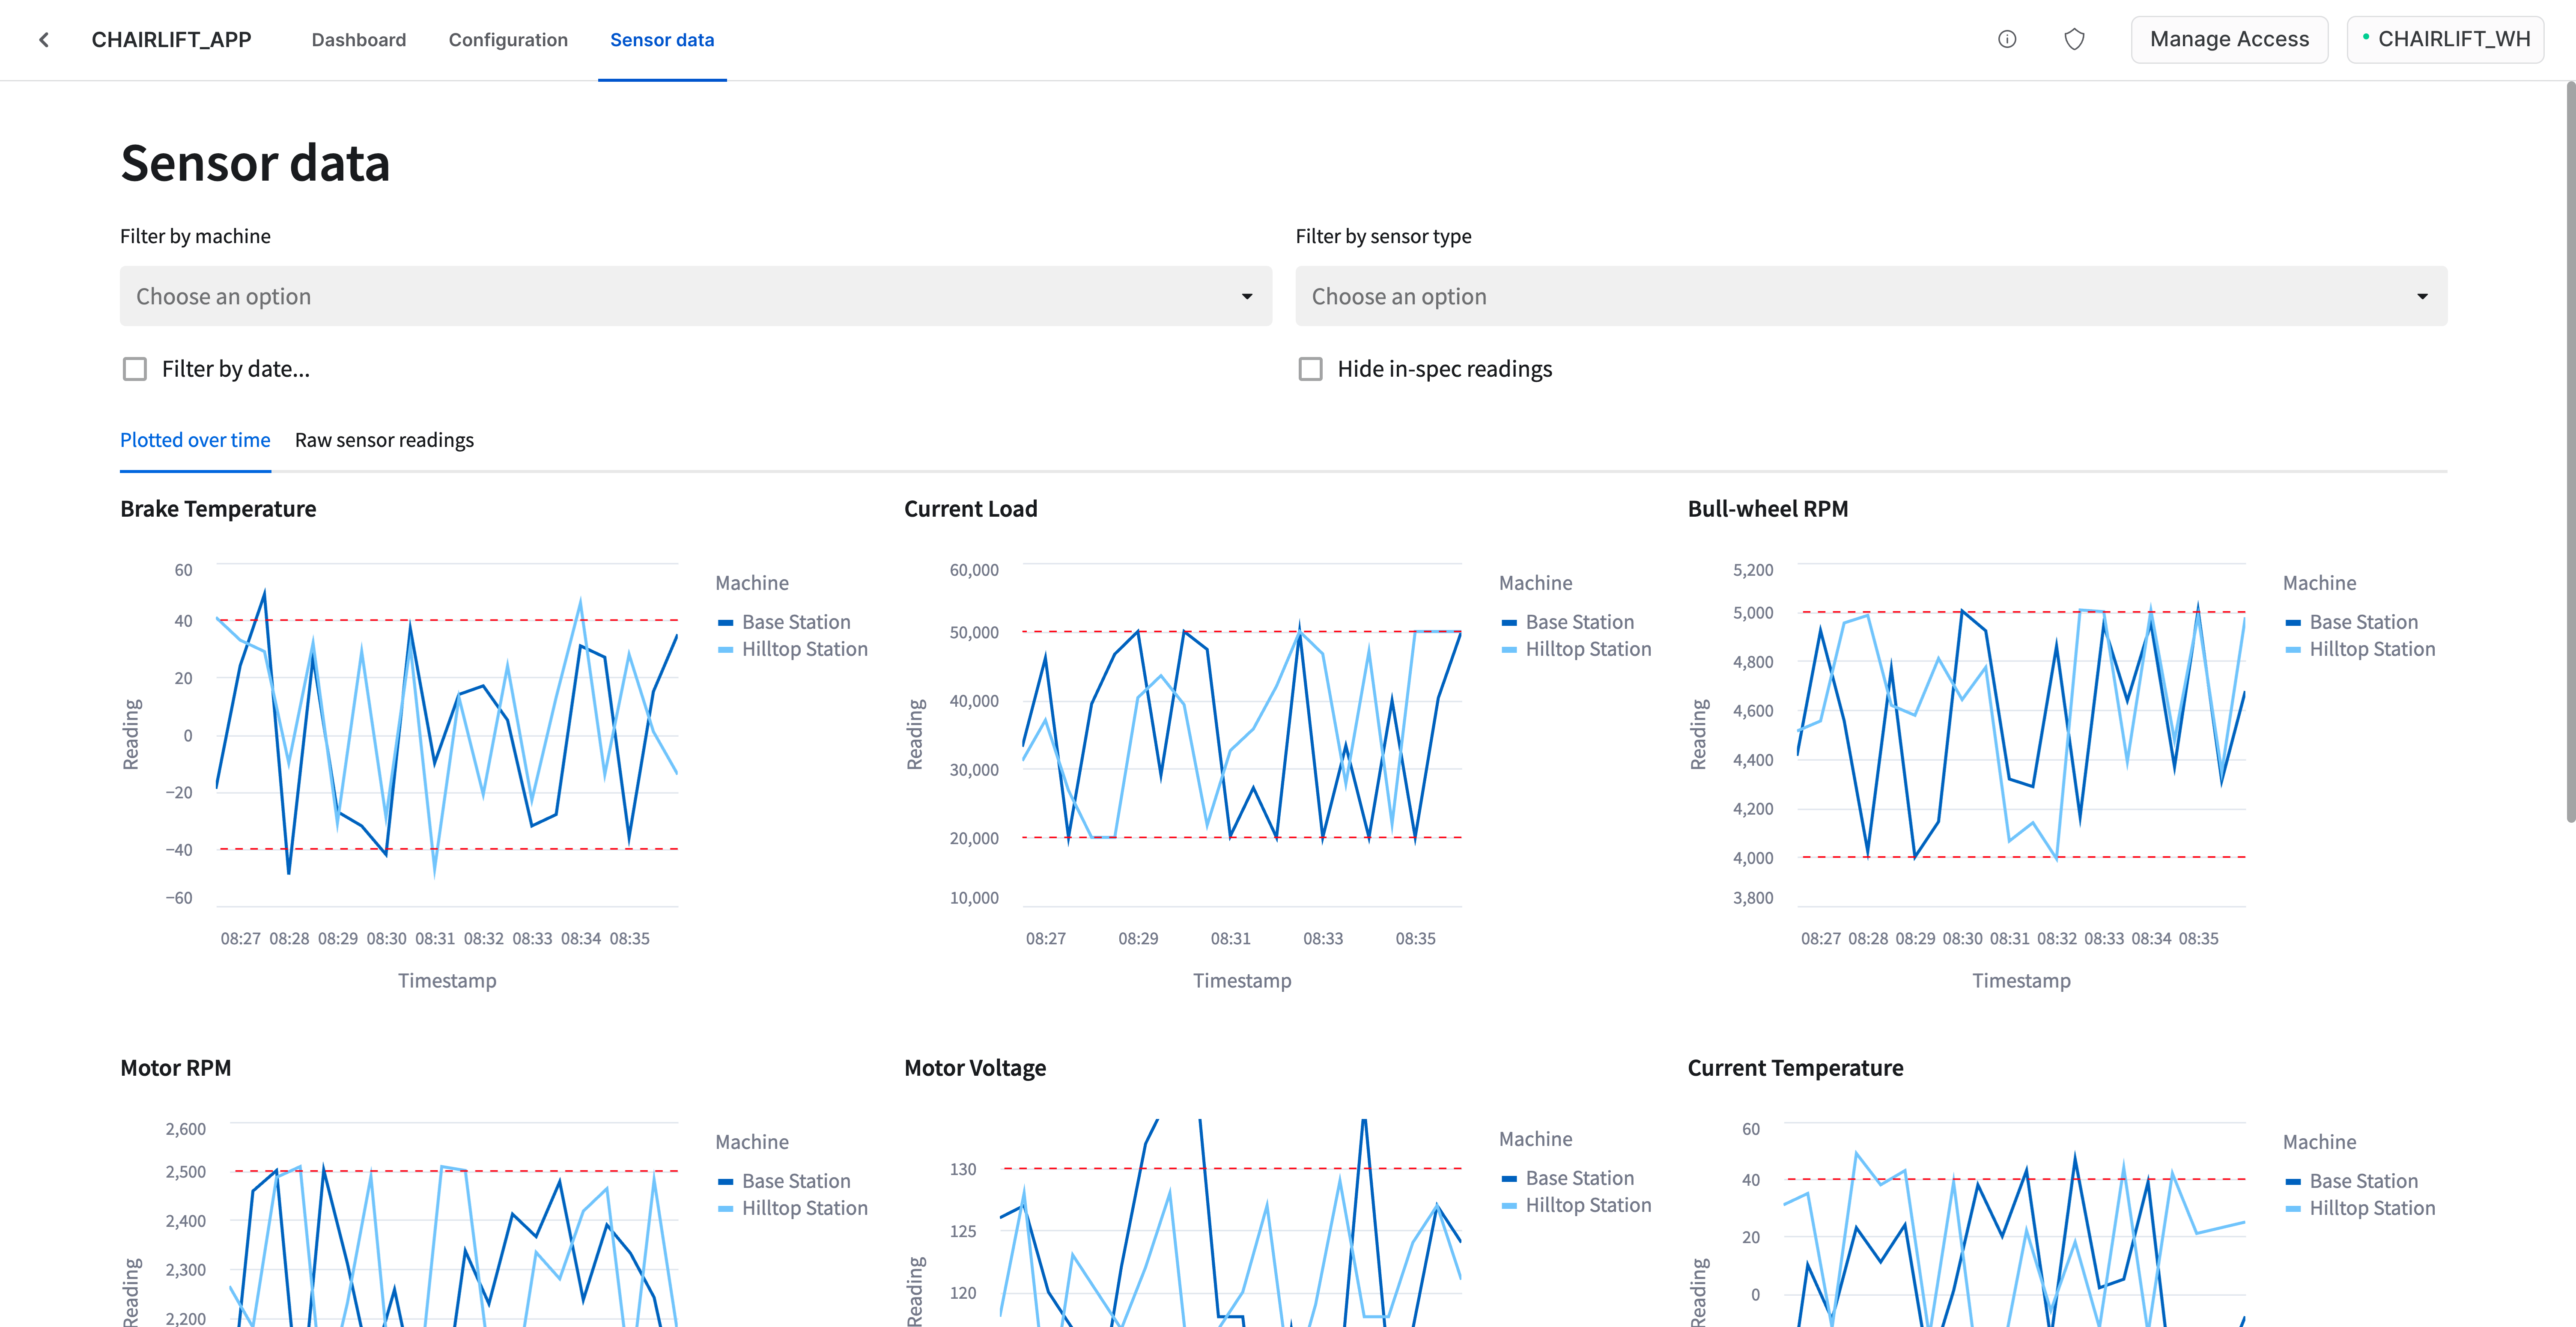Expand the machine filter using its caret arrow

tap(1247, 296)
